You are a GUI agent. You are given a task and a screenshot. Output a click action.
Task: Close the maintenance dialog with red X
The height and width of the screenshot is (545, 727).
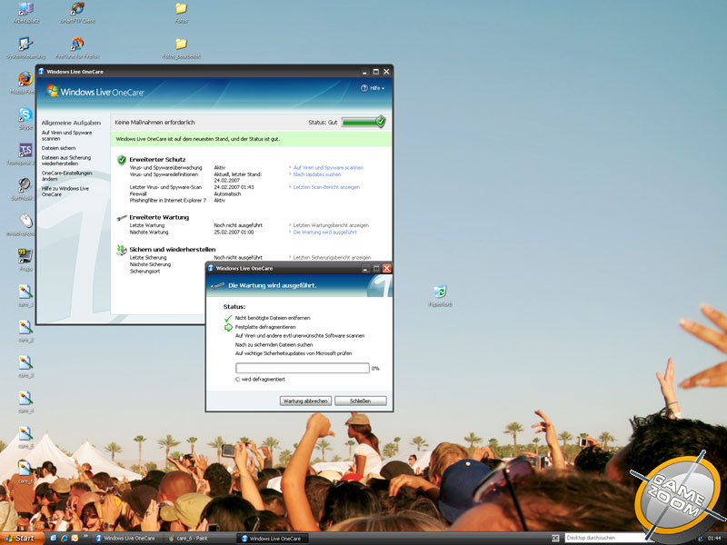[387, 268]
